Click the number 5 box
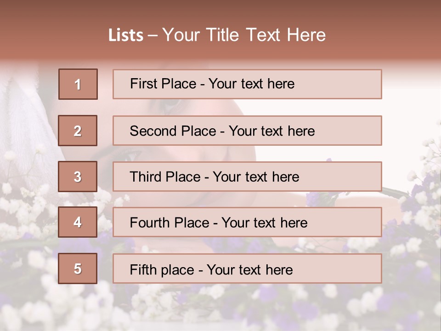 point(78,268)
